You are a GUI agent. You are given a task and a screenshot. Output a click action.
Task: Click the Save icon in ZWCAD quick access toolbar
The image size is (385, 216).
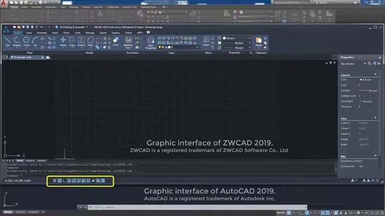23,27
